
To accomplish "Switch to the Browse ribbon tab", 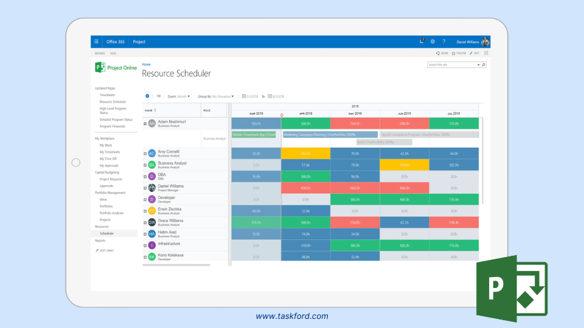I will 99,53.
